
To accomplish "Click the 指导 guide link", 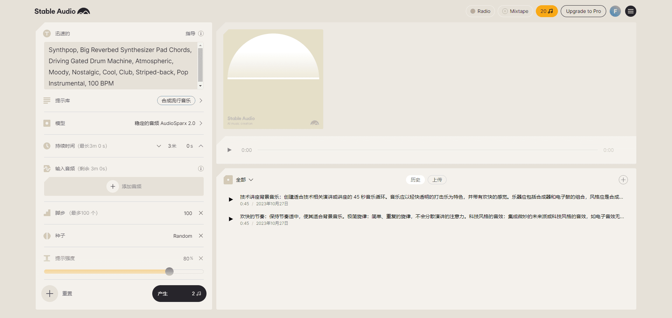I will [190, 34].
